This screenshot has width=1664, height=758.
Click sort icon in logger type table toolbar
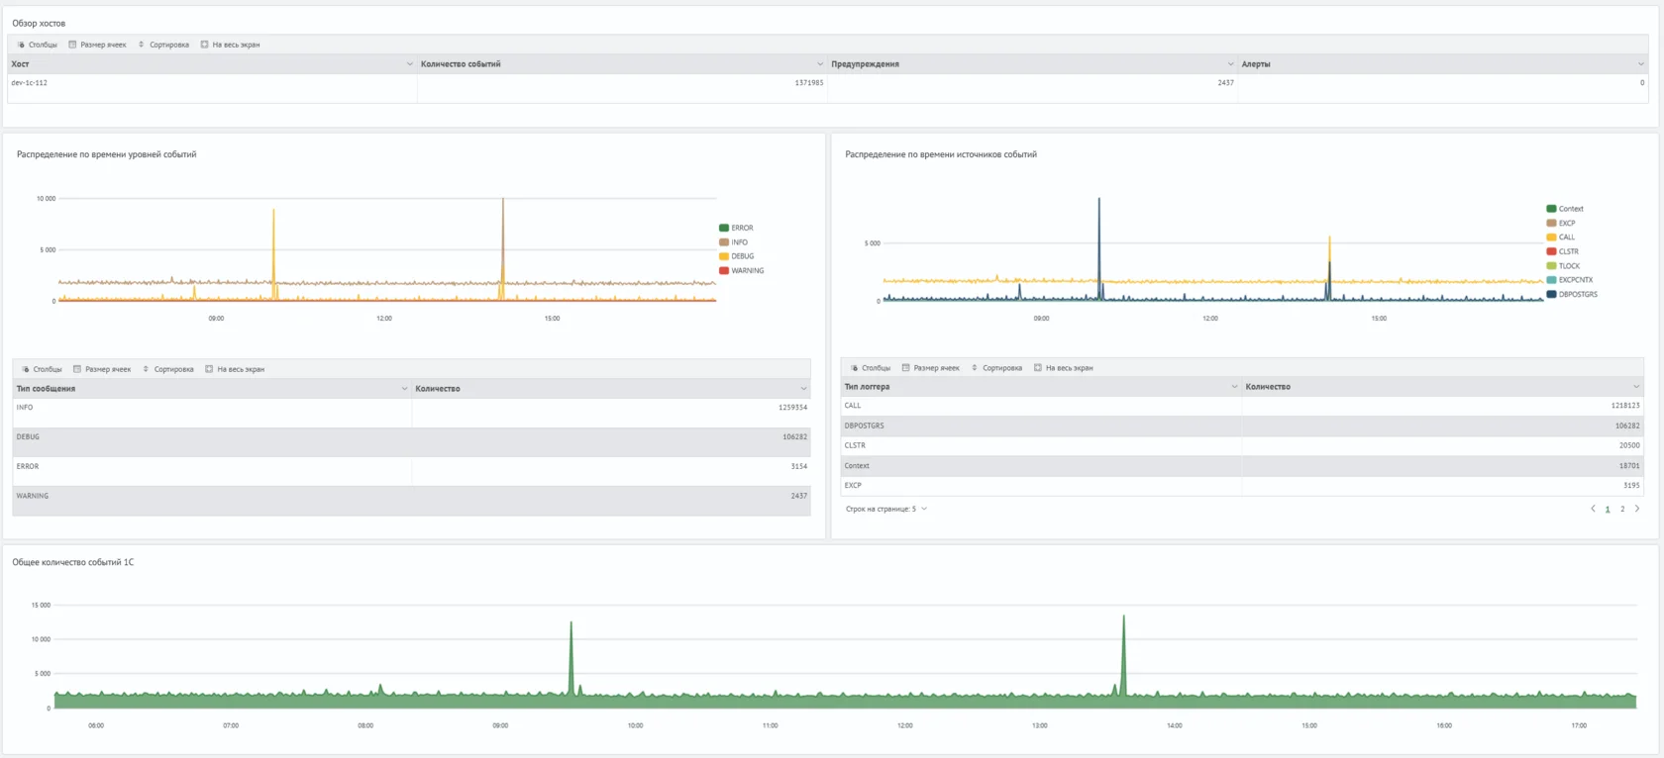pos(975,368)
